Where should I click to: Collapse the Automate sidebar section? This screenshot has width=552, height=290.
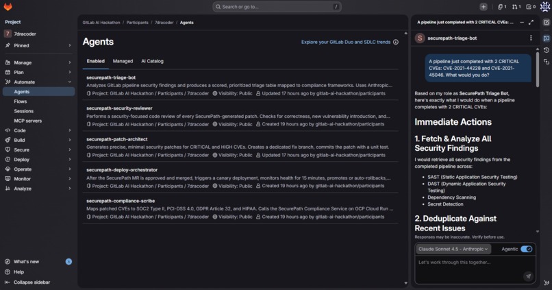38,82
